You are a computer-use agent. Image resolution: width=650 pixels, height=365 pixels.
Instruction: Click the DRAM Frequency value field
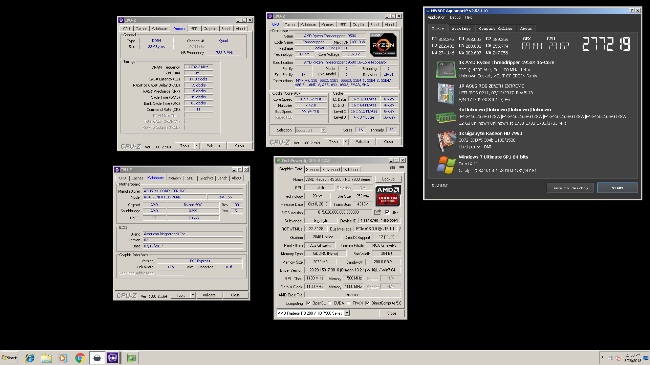(198, 67)
